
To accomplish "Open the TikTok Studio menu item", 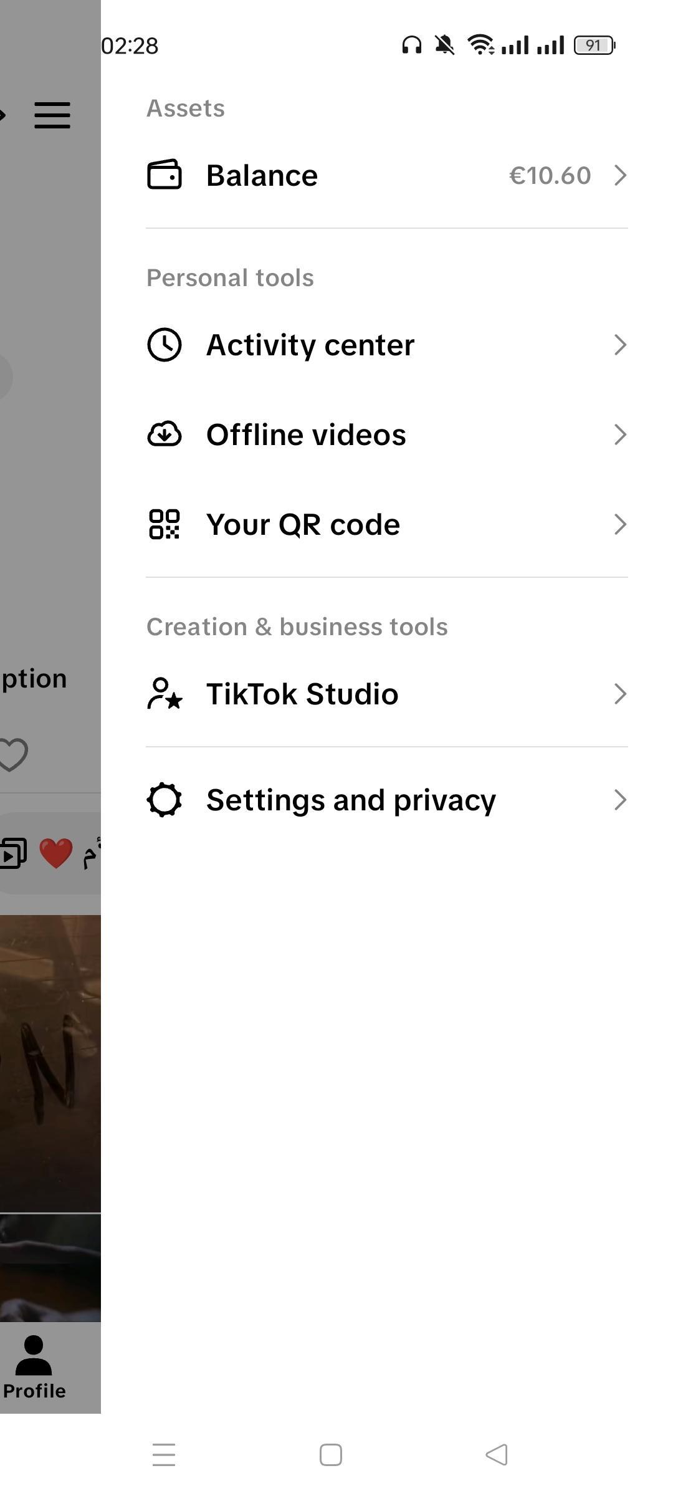I will tap(302, 694).
